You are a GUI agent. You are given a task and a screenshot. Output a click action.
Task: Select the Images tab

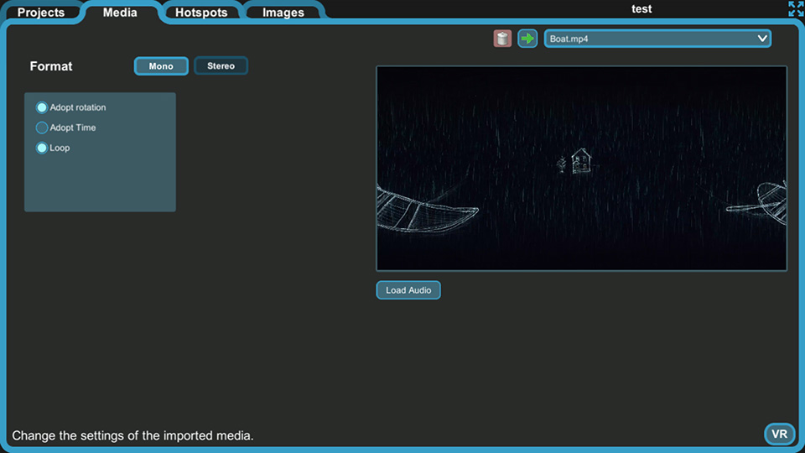point(283,13)
